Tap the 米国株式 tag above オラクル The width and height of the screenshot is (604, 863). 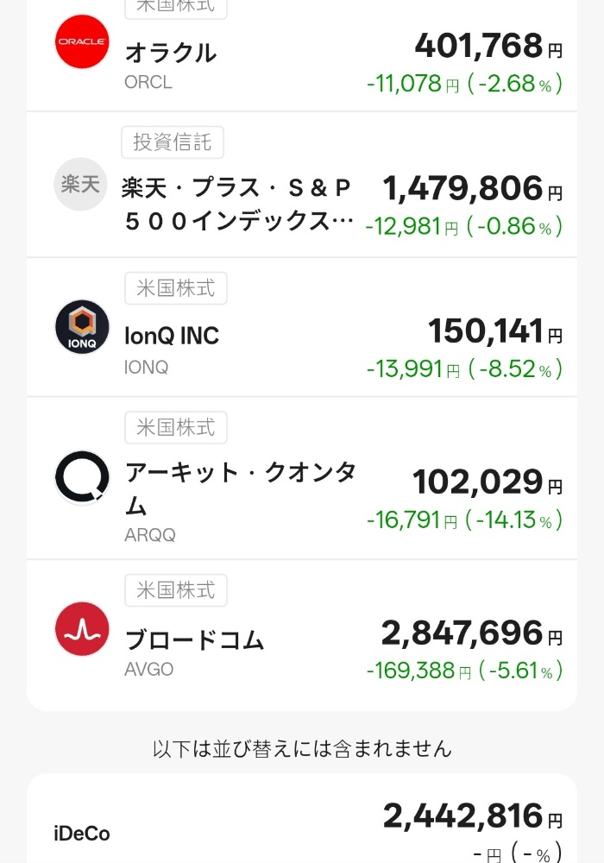point(176,7)
